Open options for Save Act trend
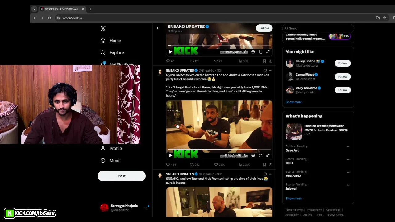395x222 pixels. click(x=349, y=147)
